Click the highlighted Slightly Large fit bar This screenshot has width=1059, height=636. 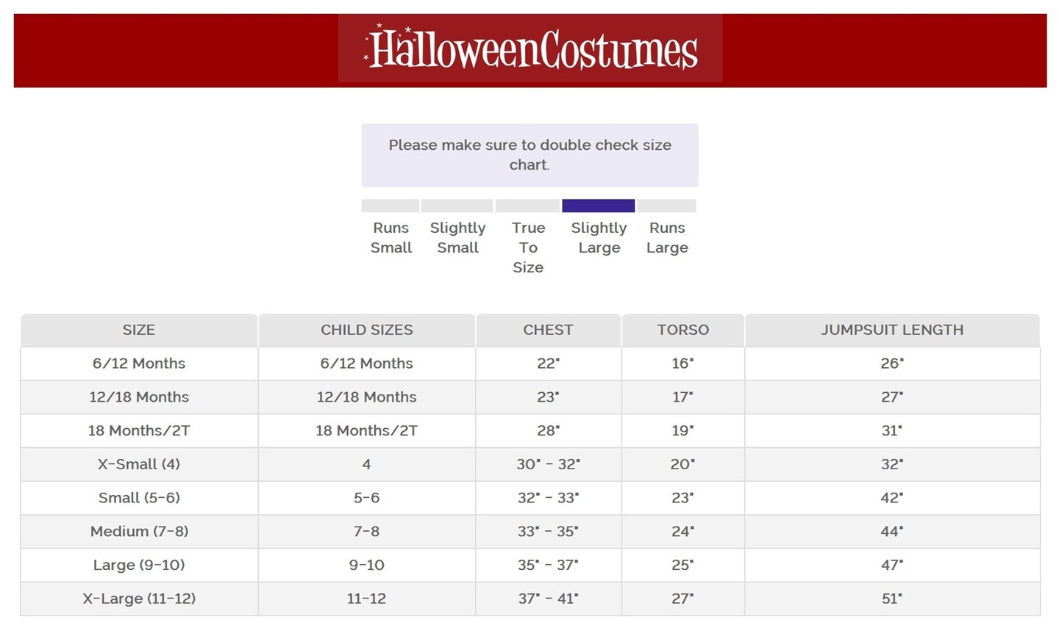click(598, 206)
